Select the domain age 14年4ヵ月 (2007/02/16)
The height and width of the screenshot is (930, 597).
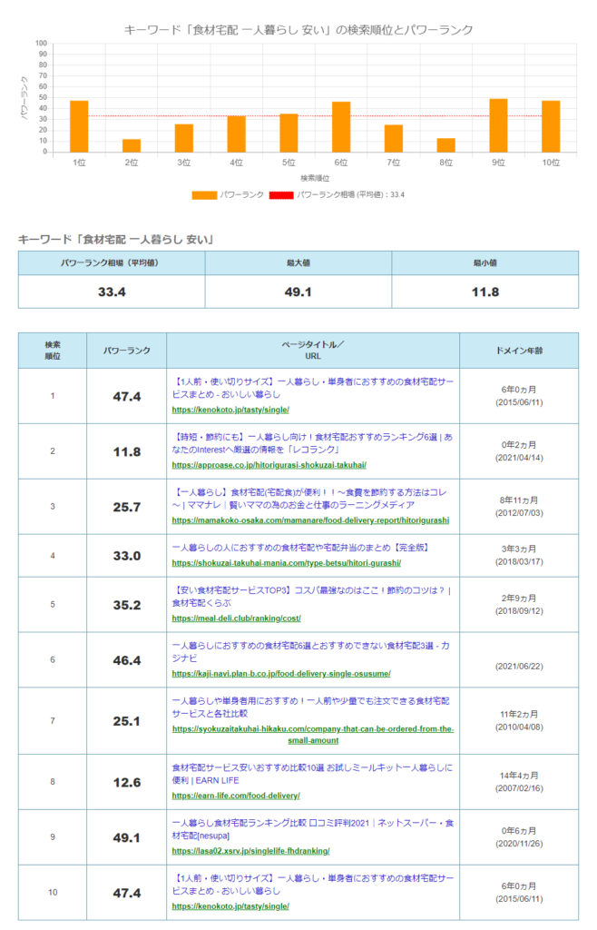point(519,782)
